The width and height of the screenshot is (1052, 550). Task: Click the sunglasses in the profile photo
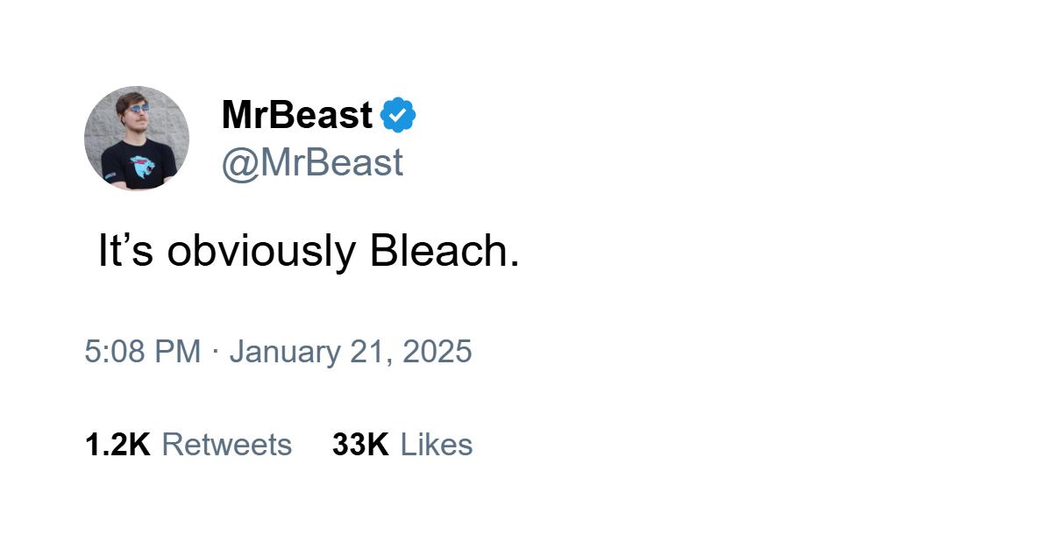point(136,110)
